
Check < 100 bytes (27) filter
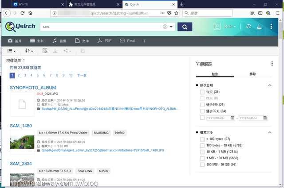click(202, 139)
